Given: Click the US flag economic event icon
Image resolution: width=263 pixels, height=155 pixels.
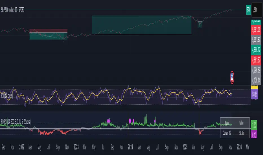Looking at the screenshot, I should point(232,77).
